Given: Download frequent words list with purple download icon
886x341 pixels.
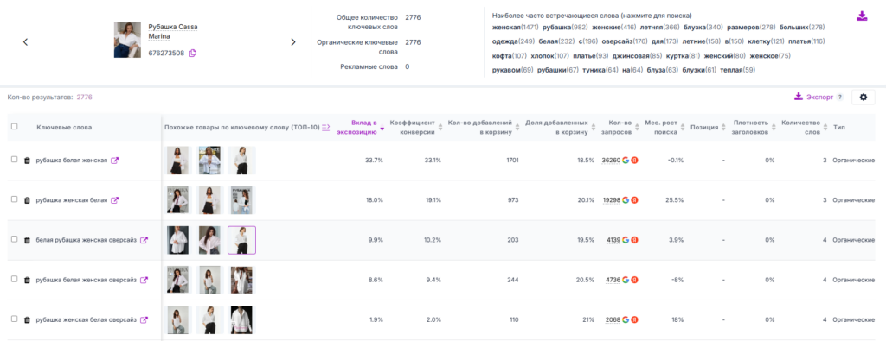Looking at the screenshot, I should click(862, 16).
